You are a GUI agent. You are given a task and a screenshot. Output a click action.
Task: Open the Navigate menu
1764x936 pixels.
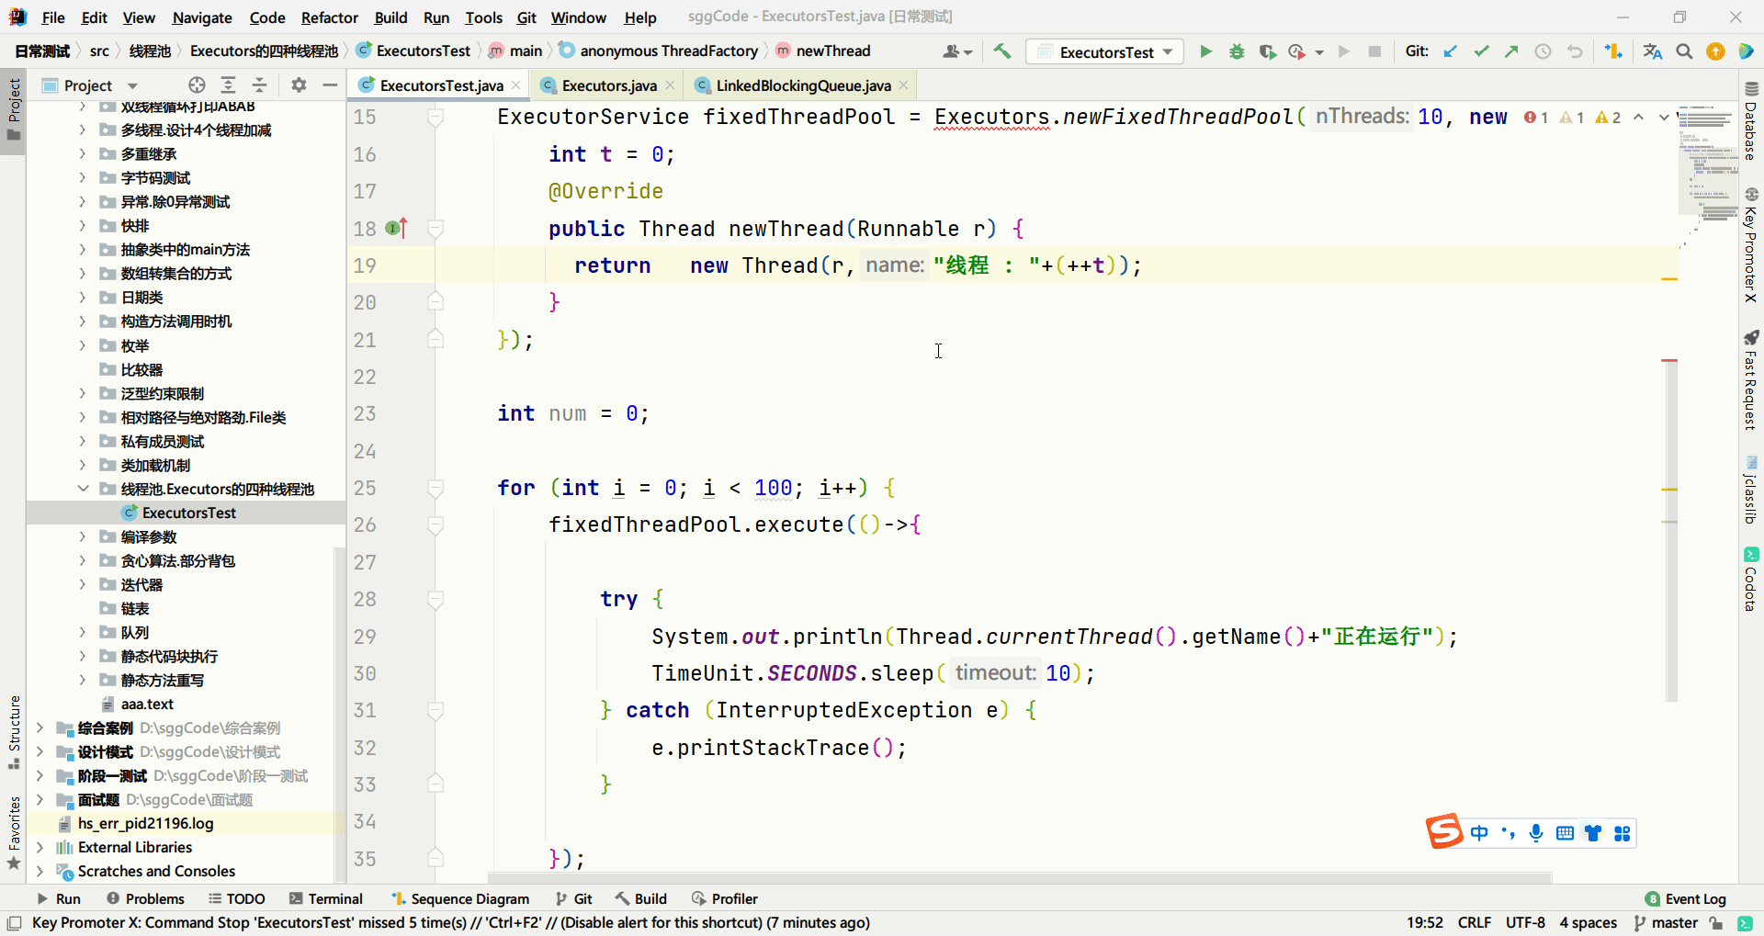(202, 17)
